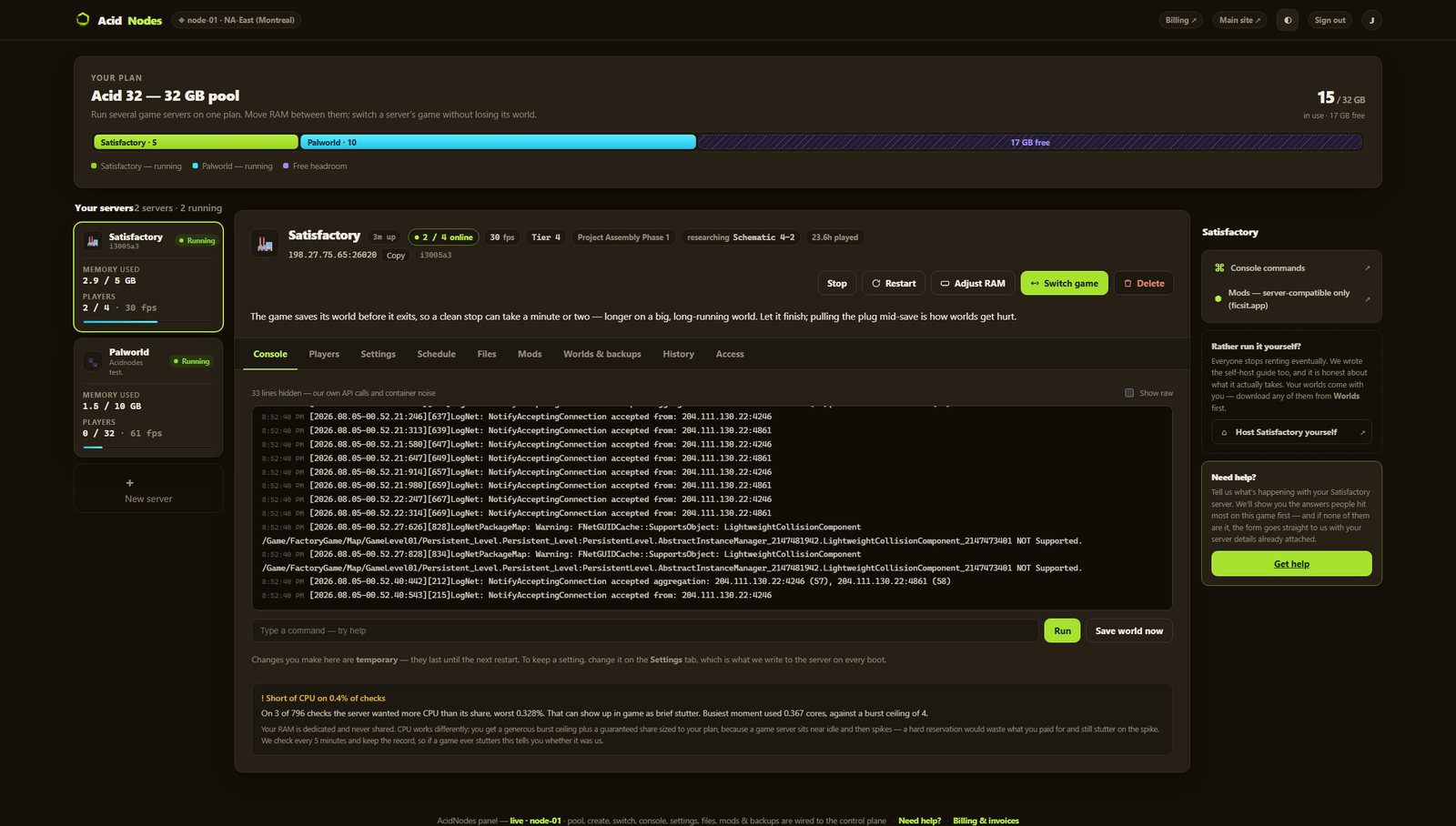
Task: Open the Billing link in header
Action: pos(1181,20)
